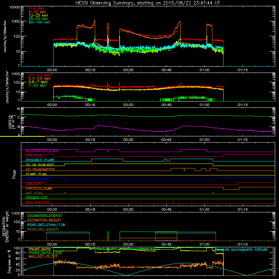Click the Flags vertical axis title
The width and height of the screenshot is (279, 279).
(x=14, y=174)
